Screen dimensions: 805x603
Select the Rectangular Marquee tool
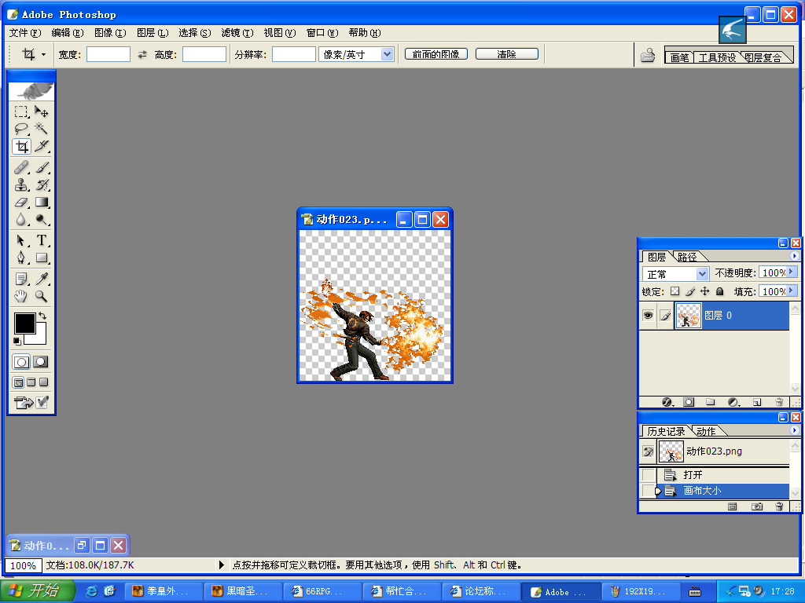(x=21, y=111)
